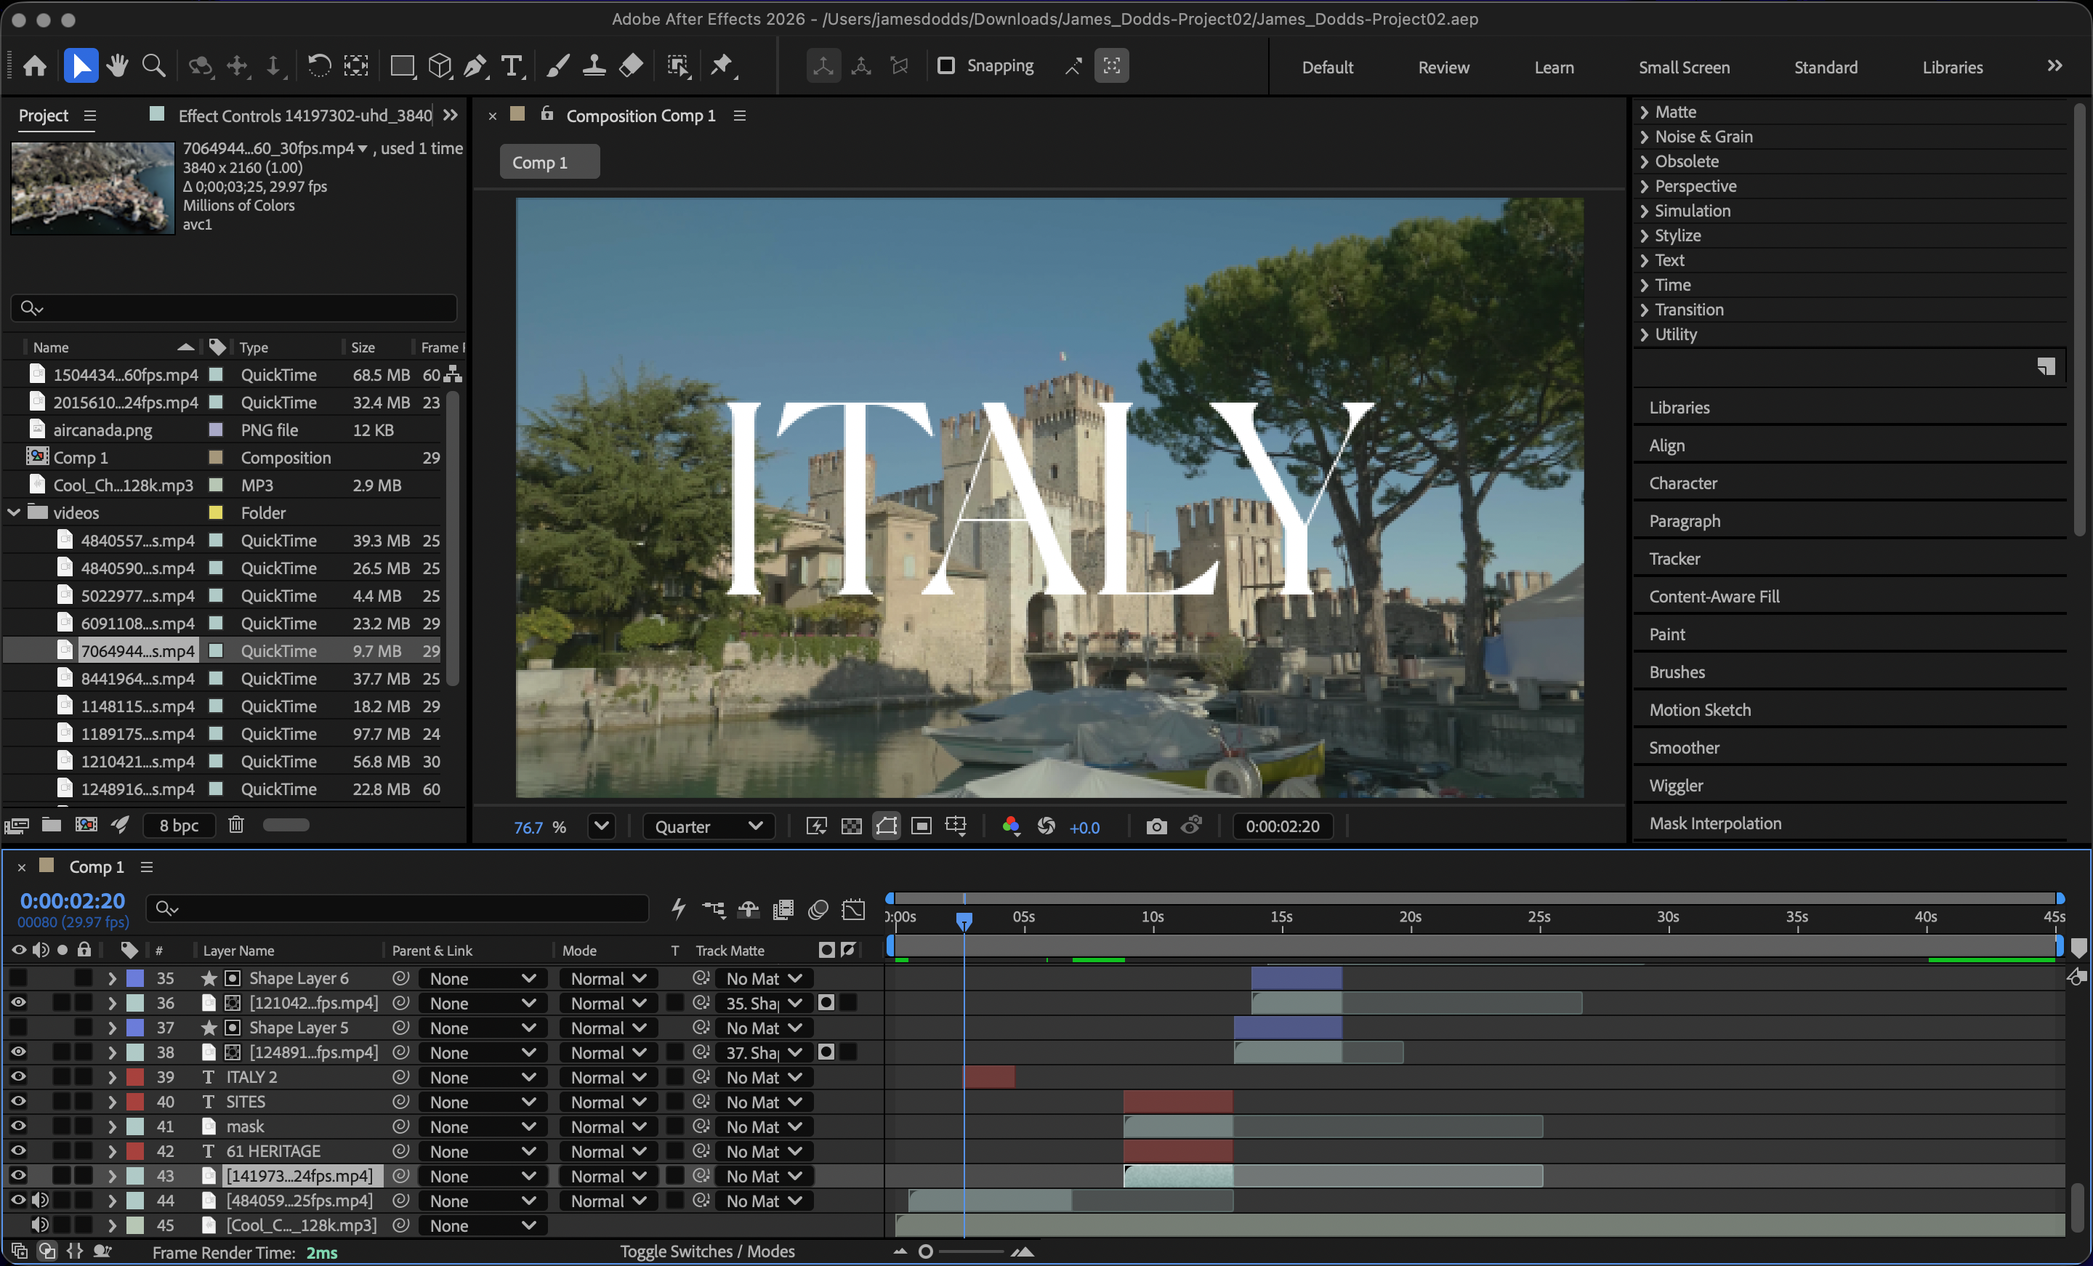This screenshot has height=1266, width=2093.
Task: Delete selected project item with trash icon
Action: [x=236, y=825]
